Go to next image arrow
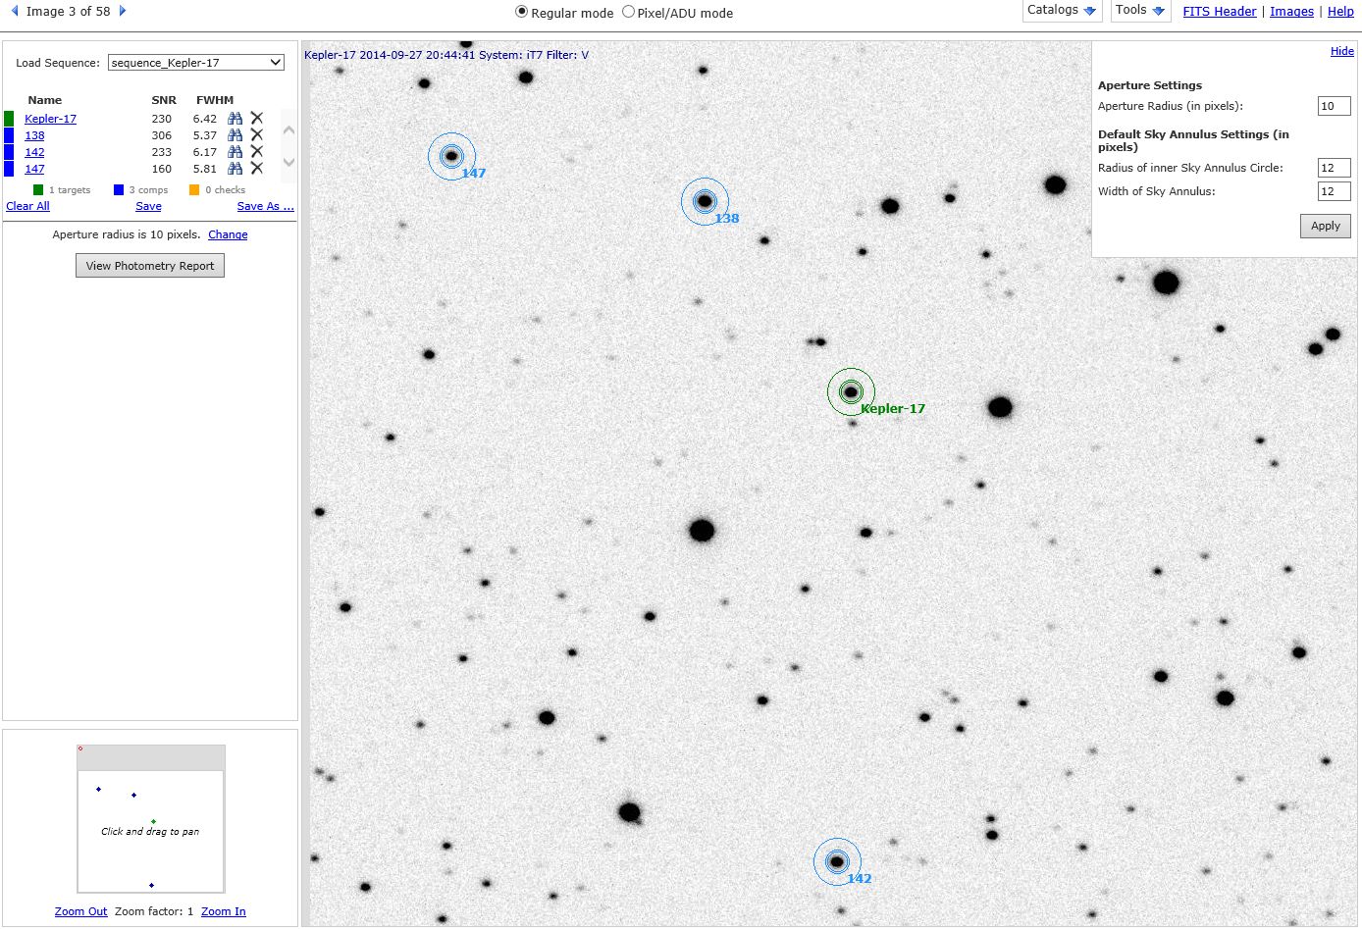The height and width of the screenshot is (929, 1362). coord(123,11)
